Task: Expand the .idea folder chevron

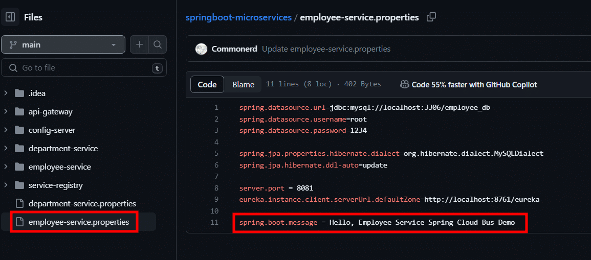Action: [6, 93]
